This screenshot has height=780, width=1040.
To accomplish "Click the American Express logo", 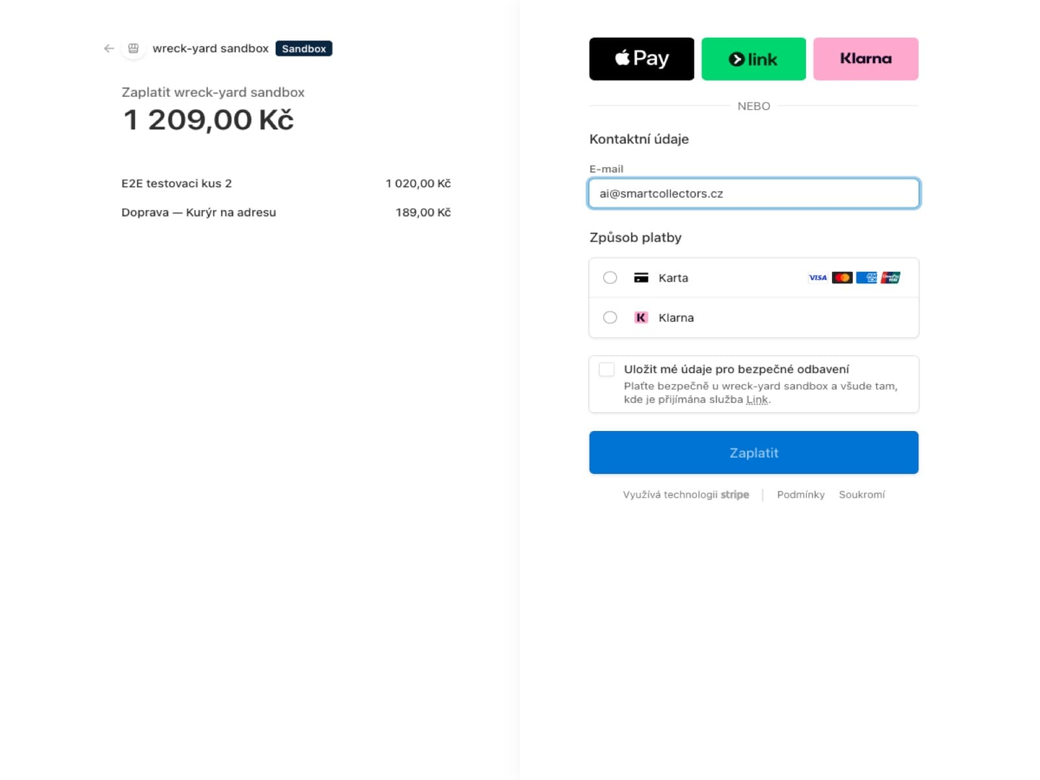I will click(866, 278).
